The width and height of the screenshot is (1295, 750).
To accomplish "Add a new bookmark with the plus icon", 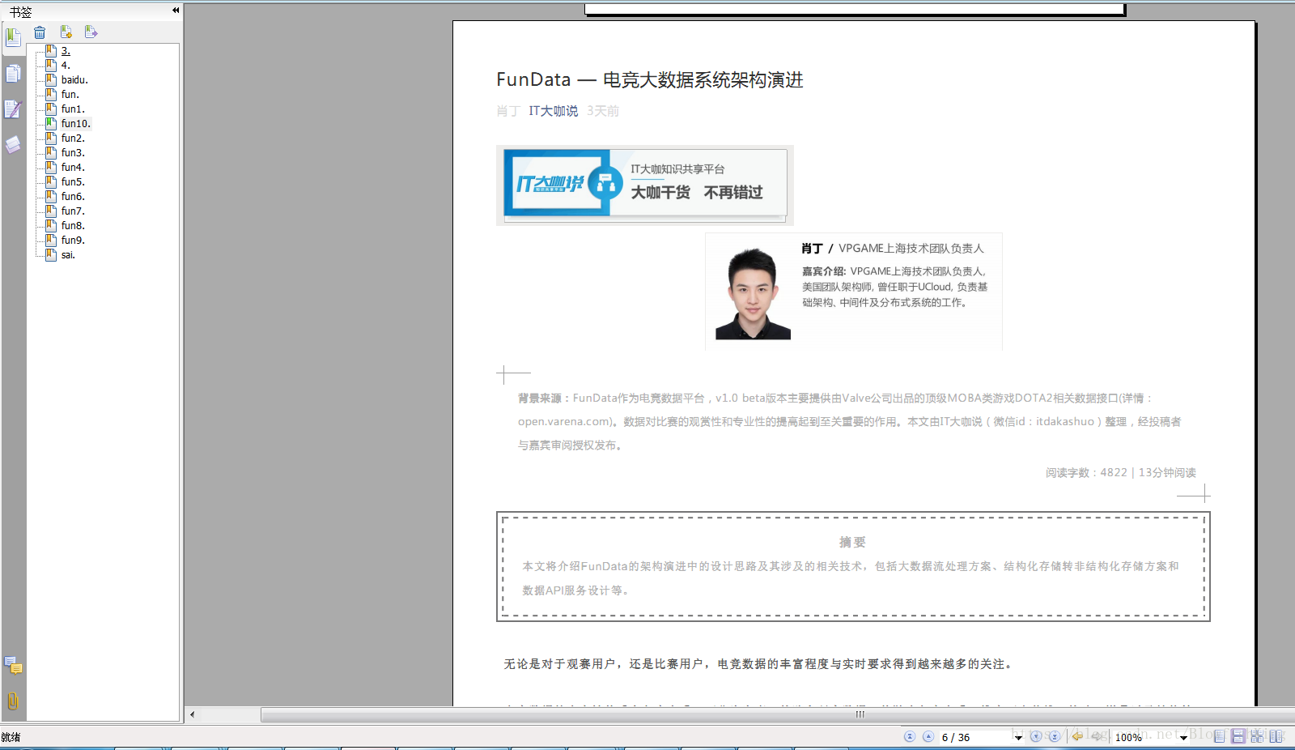I will point(66,32).
